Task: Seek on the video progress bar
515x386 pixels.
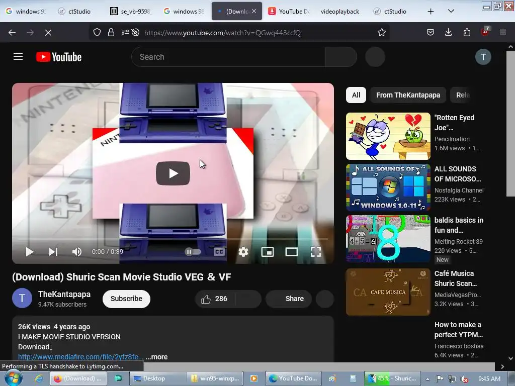Action: tap(173, 239)
